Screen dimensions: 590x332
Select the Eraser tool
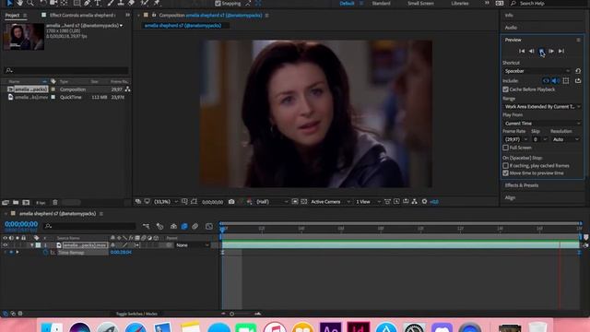131,3
